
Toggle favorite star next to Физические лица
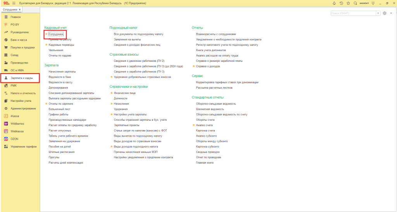(111, 93)
